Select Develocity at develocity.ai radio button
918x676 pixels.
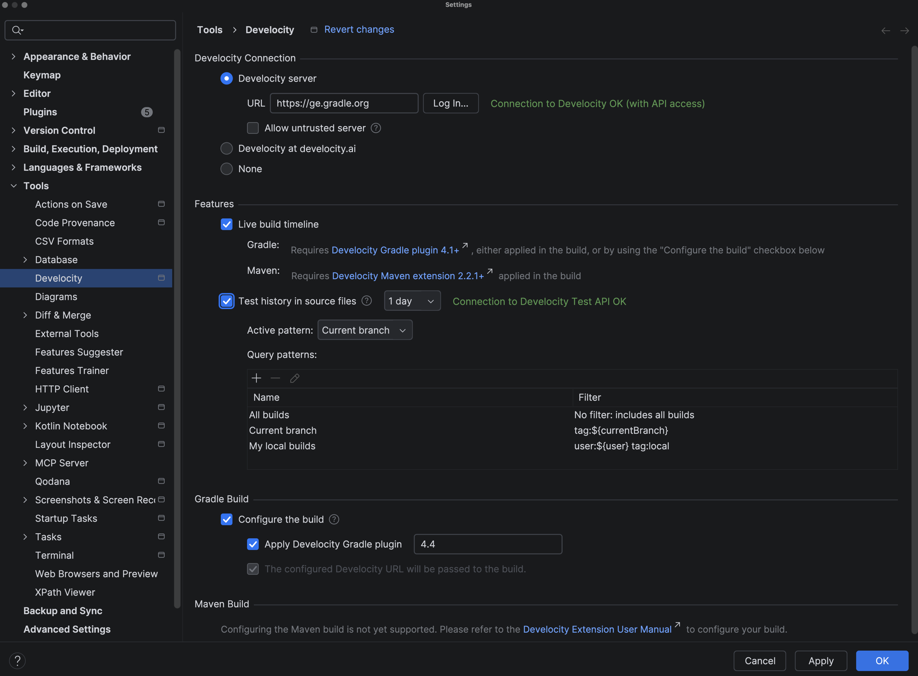click(x=227, y=148)
